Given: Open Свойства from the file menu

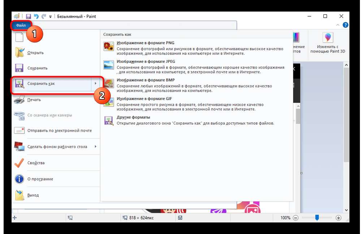Looking at the screenshot, I should pos(56,162).
